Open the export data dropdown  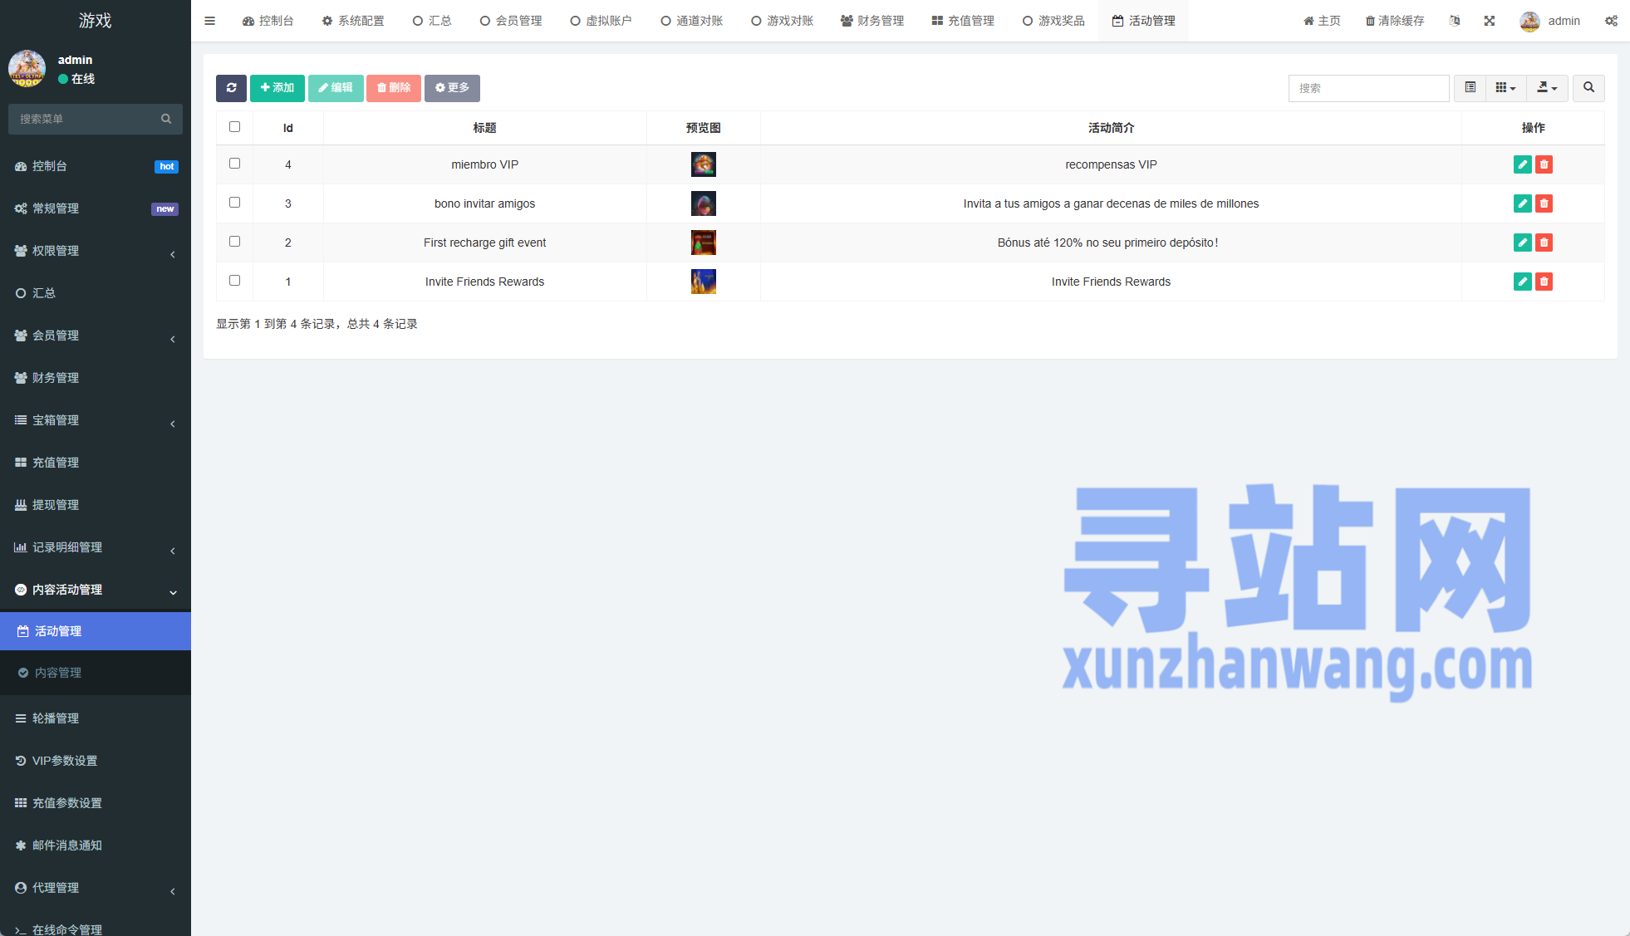tap(1547, 88)
